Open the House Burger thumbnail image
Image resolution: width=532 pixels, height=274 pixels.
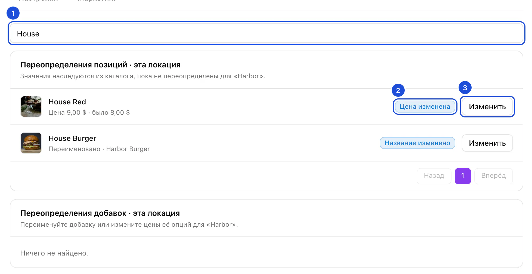(x=31, y=143)
